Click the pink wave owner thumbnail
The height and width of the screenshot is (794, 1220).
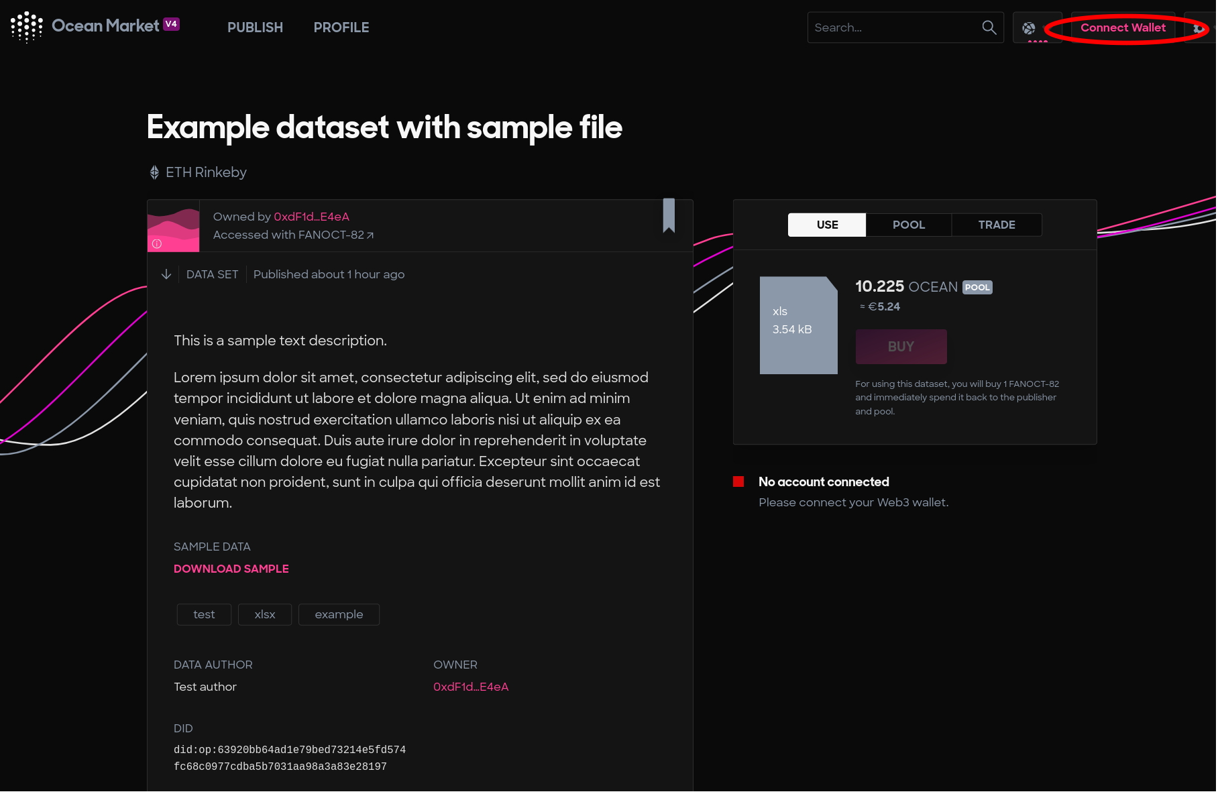tap(174, 227)
